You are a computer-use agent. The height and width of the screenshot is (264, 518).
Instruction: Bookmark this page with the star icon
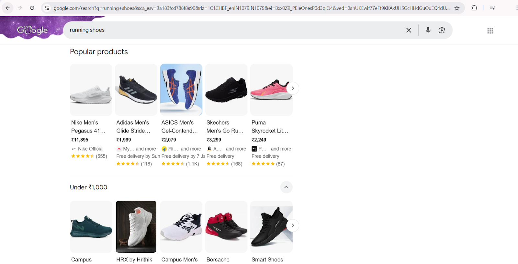(x=457, y=8)
